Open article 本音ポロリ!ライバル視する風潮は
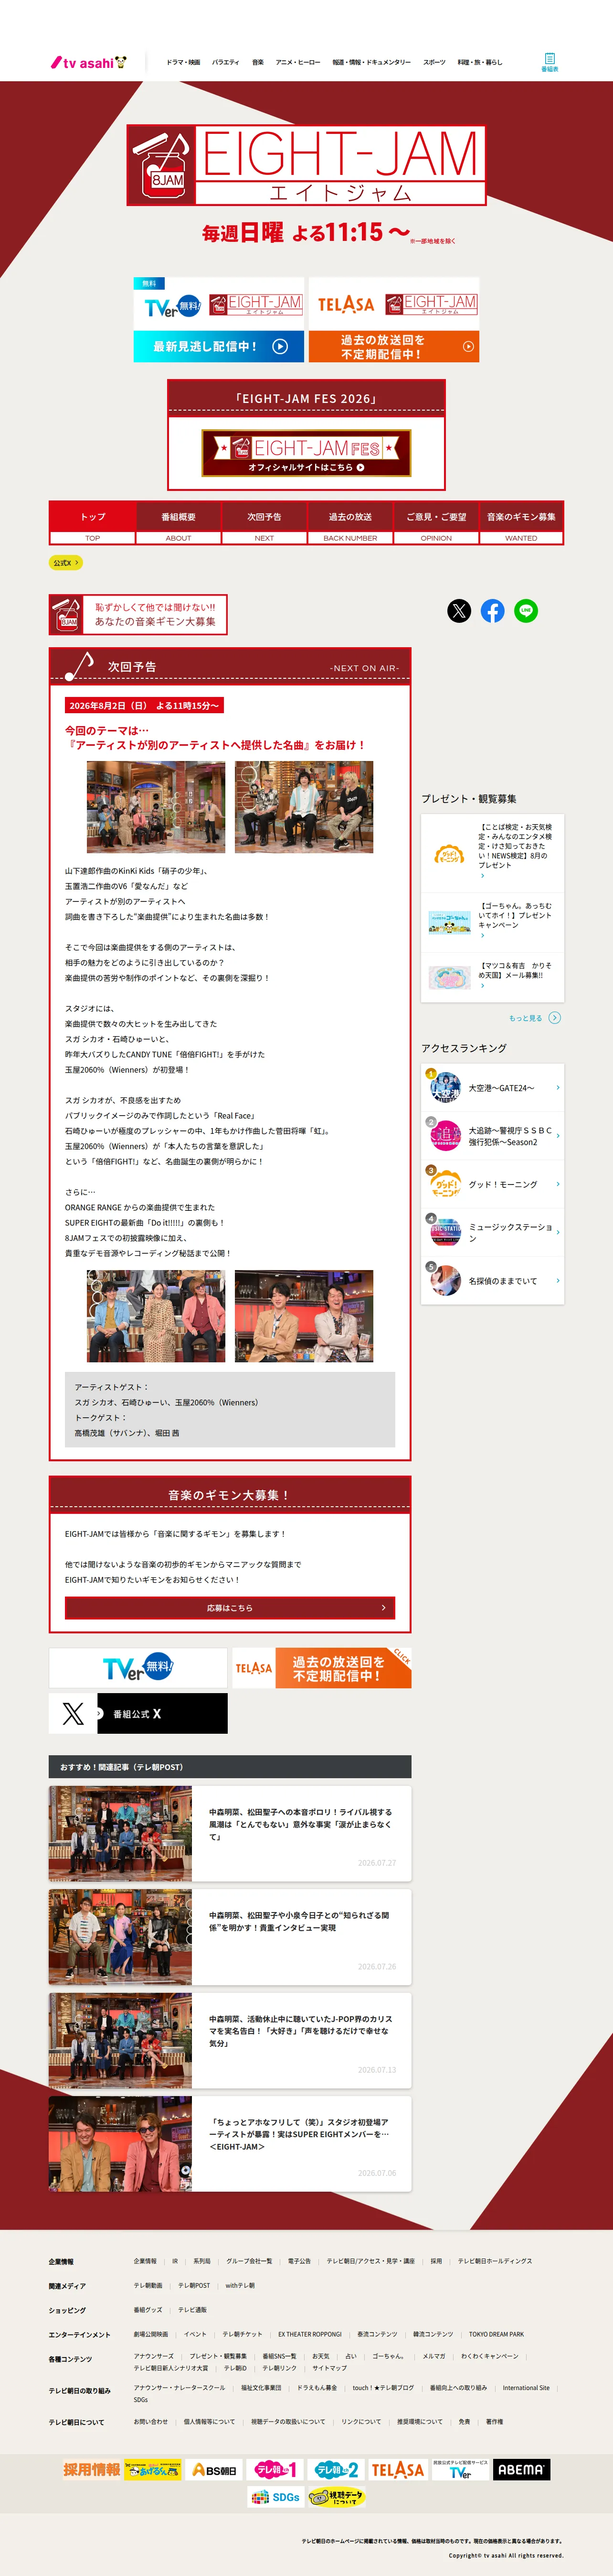The width and height of the screenshot is (613, 2576). pyautogui.click(x=230, y=1834)
